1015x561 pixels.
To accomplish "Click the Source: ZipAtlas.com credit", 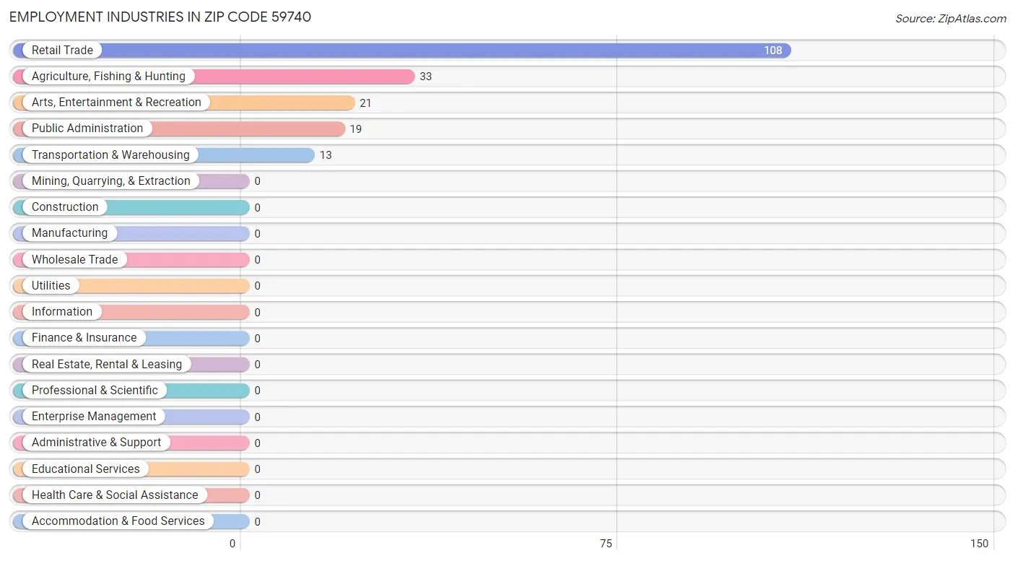I will (951, 19).
